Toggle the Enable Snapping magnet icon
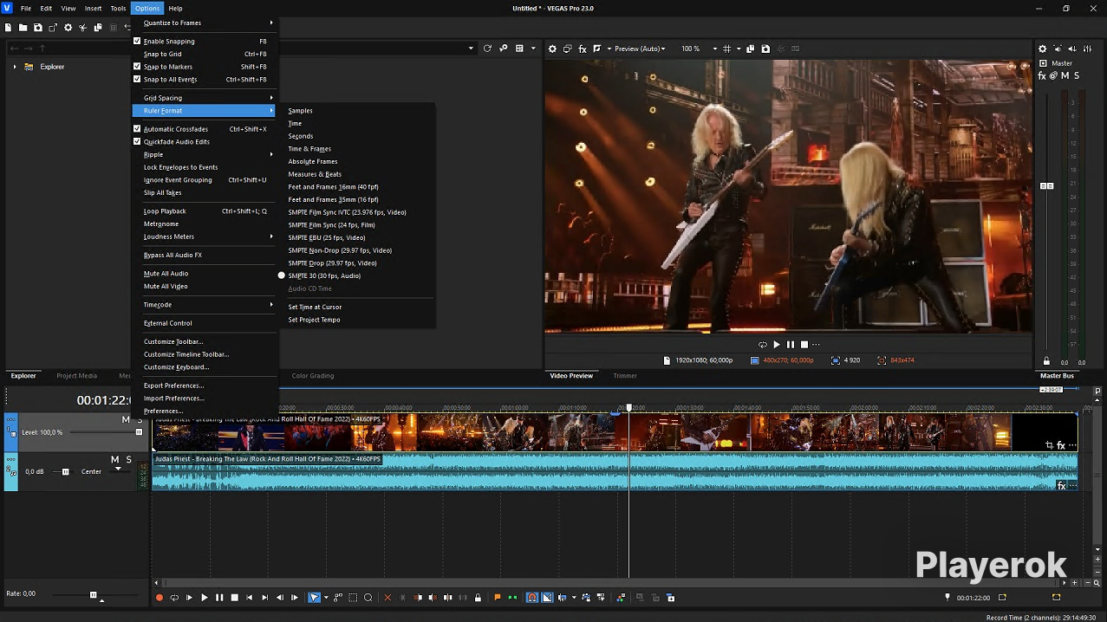The width and height of the screenshot is (1107, 622). [x=532, y=598]
